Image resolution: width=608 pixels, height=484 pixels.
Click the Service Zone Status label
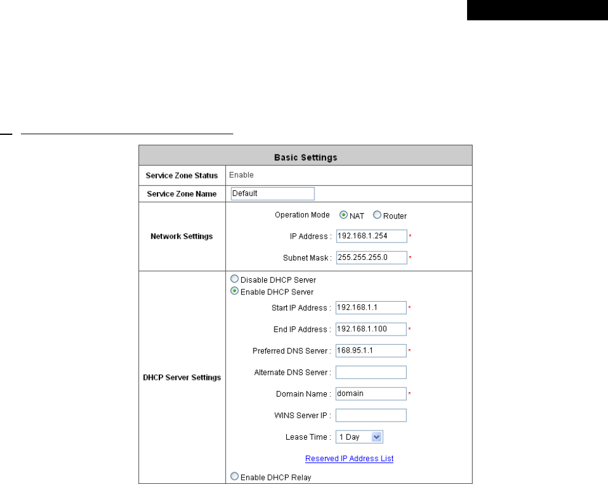pos(182,175)
